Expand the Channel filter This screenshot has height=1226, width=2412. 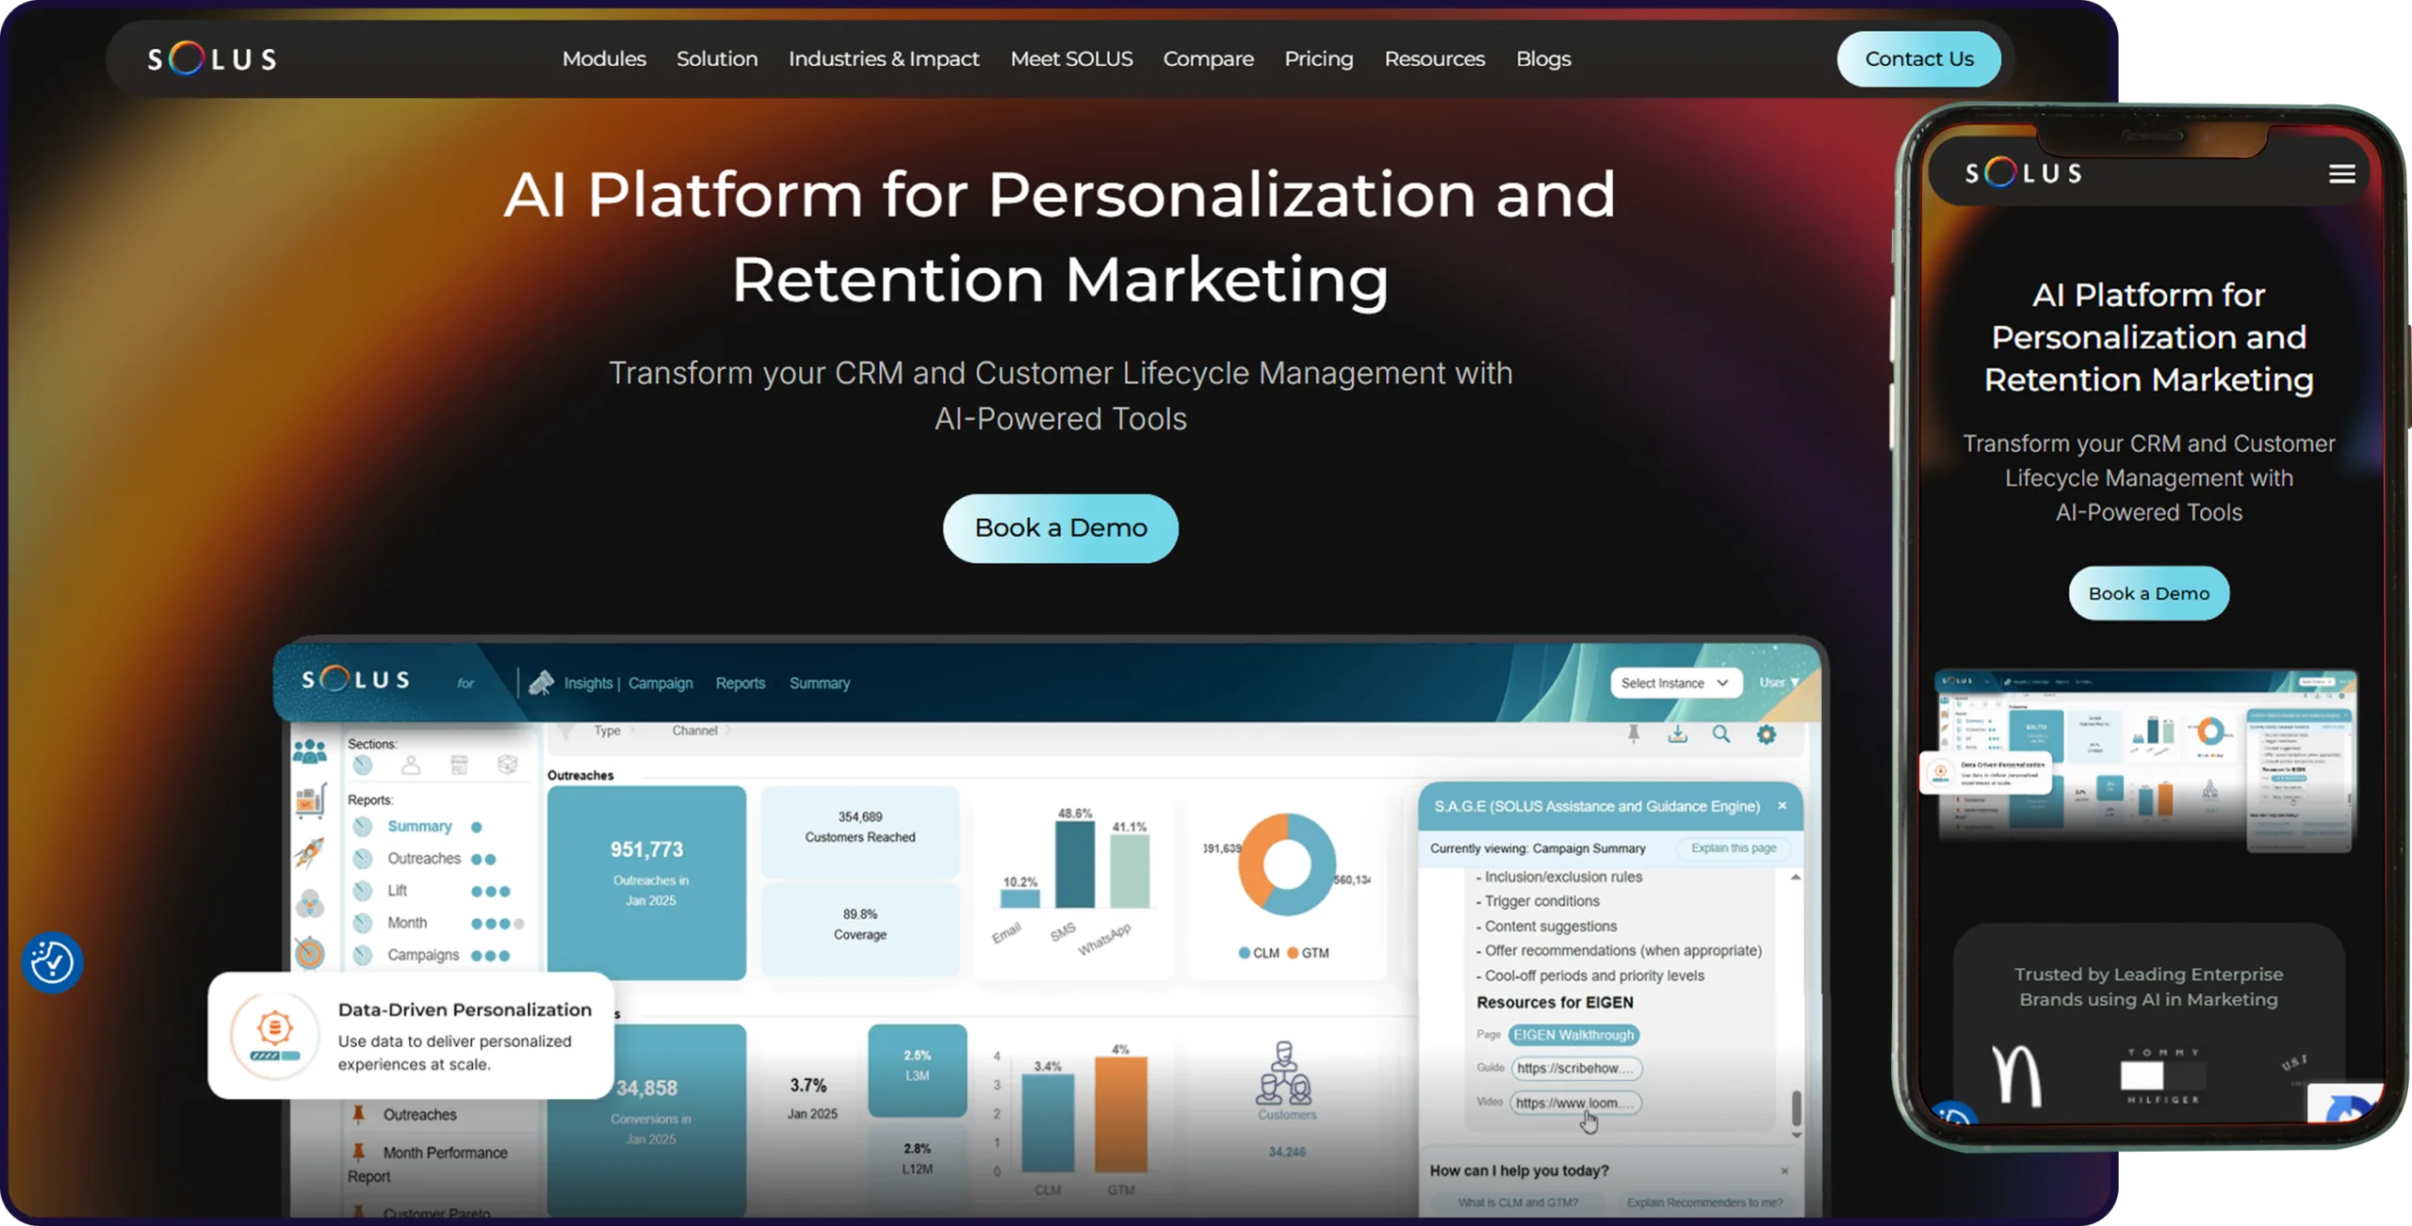[x=701, y=731]
